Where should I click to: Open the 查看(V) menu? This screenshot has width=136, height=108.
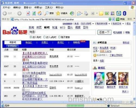point(27,7)
